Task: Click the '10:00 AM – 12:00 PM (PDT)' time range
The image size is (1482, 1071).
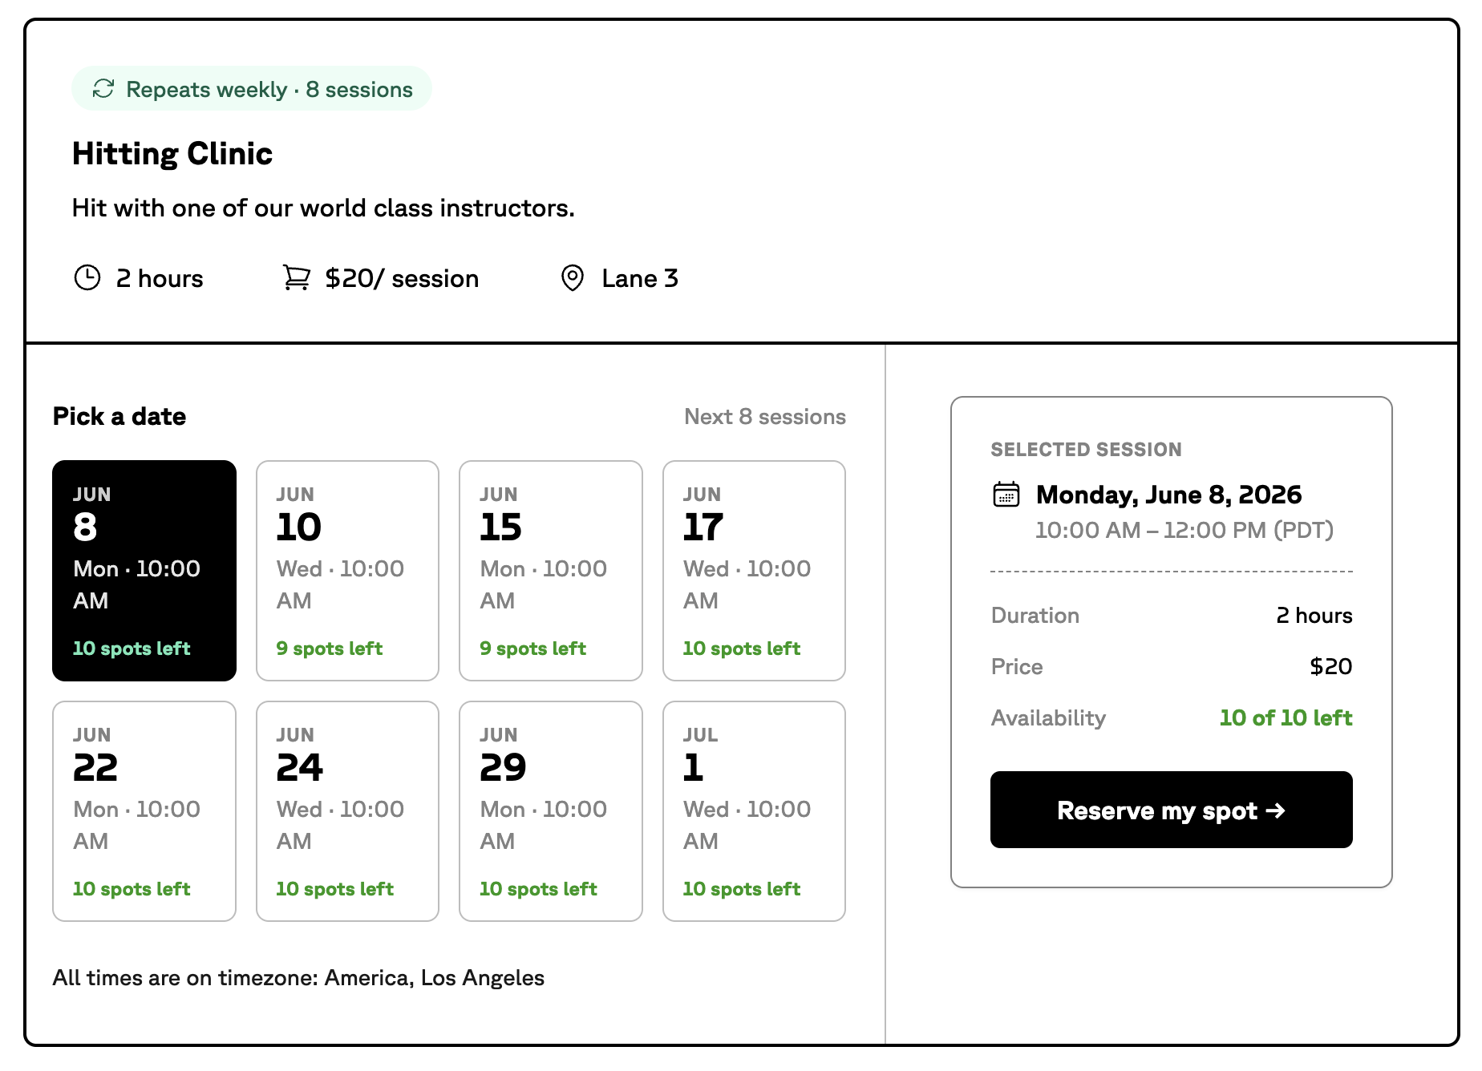Action: pyautogui.click(x=1184, y=530)
